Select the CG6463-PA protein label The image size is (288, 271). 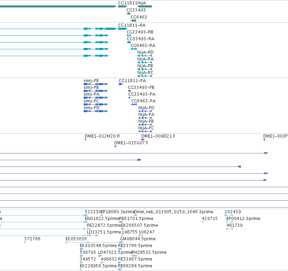143,101
